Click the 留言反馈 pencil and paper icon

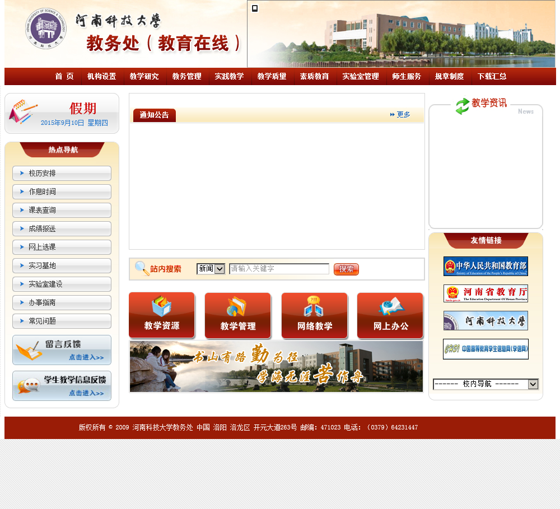pyautogui.click(x=29, y=351)
